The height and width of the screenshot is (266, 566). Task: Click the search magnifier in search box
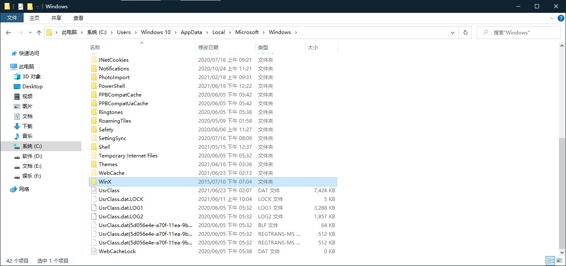point(485,32)
